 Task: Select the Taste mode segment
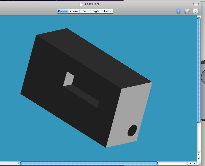pyautogui.click(x=107, y=11)
